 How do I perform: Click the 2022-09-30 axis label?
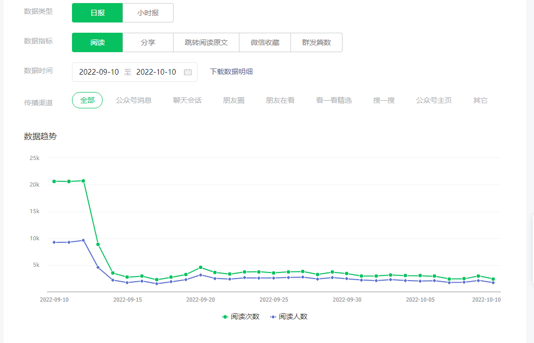[347, 300]
